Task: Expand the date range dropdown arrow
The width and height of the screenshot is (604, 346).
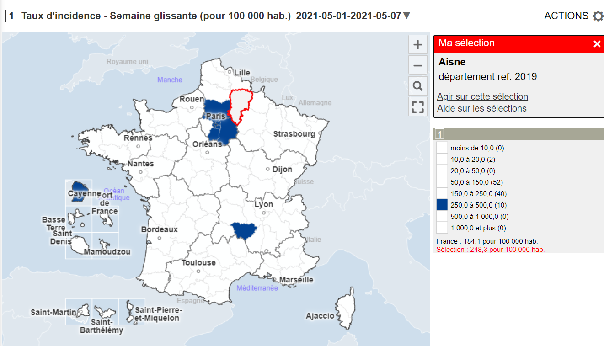Action: pos(406,16)
